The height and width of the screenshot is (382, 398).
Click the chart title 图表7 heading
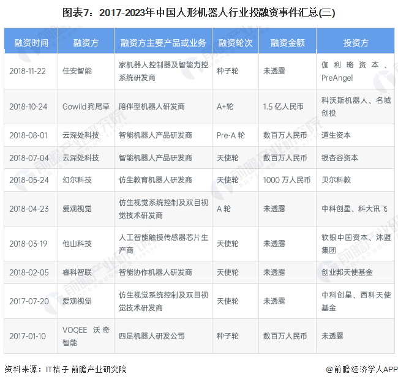pos(199,12)
